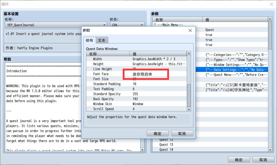Select the Window Skin row
The width and height of the screenshot is (277, 165).
coord(136,104)
